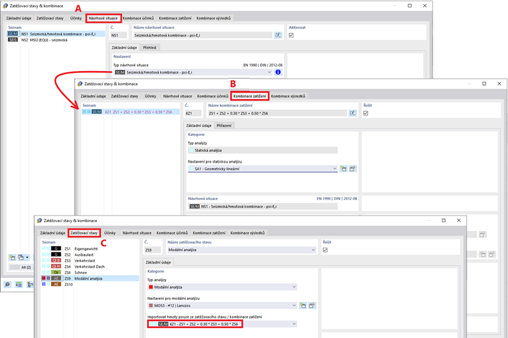Click the purple color swatch of row ZS9

click(48, 278)
